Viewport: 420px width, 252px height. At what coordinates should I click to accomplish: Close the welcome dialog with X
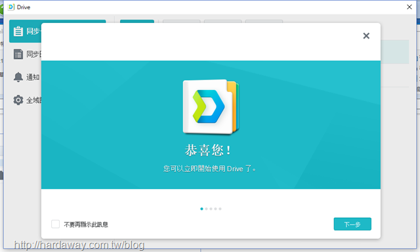366,35
